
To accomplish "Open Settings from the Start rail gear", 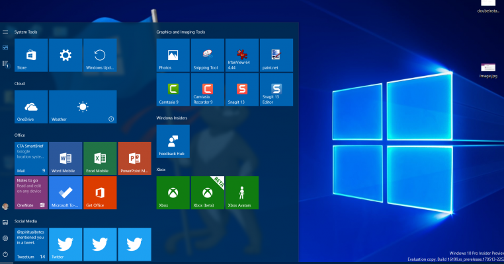I will click(x=5, y=238).
